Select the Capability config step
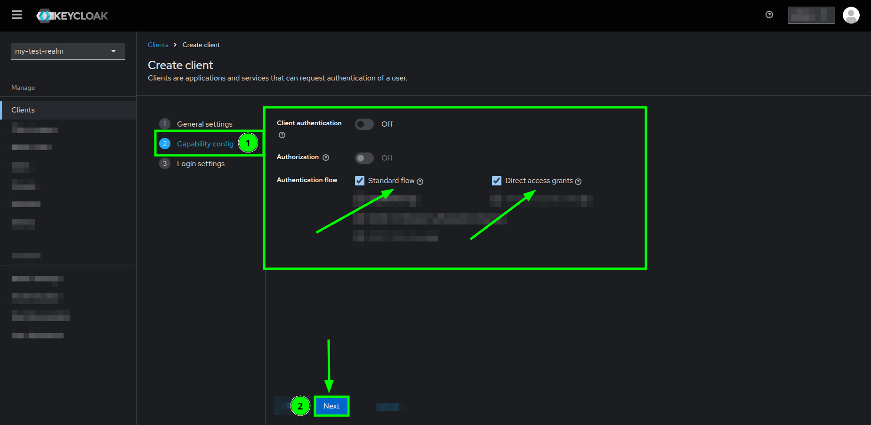 coord(205,144)
